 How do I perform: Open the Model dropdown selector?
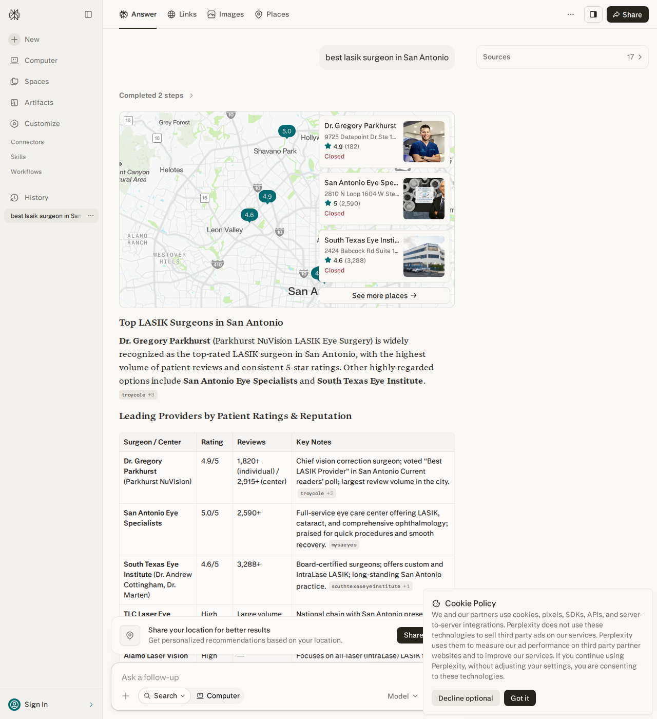403,696
